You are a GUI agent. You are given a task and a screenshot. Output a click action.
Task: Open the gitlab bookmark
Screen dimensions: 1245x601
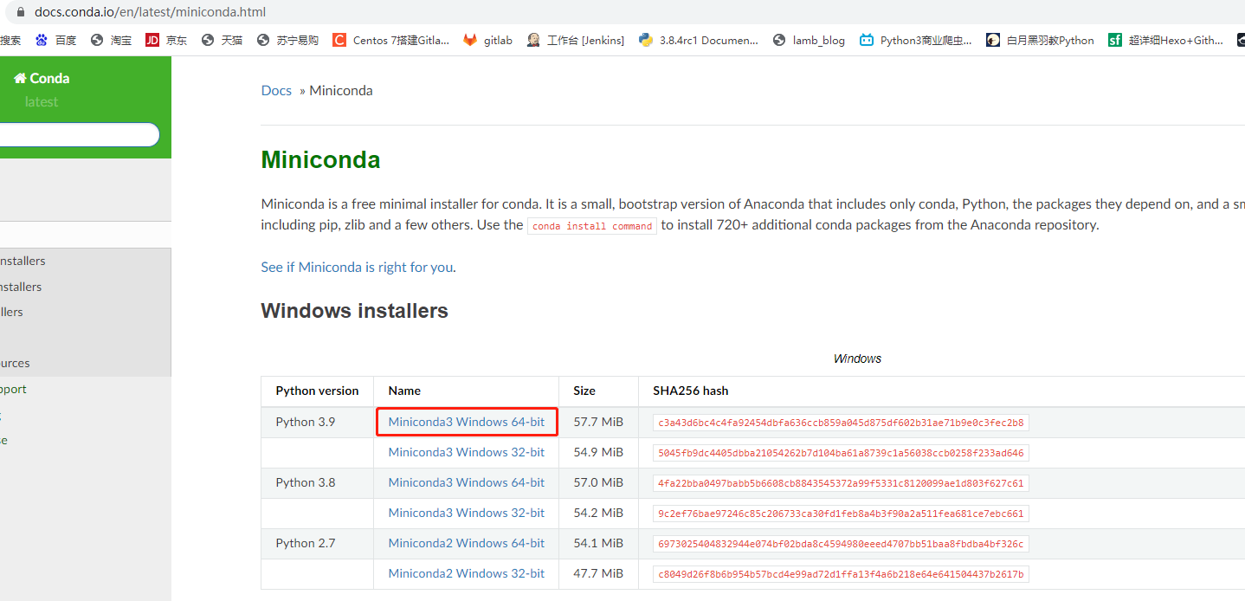tap(487, 40)
